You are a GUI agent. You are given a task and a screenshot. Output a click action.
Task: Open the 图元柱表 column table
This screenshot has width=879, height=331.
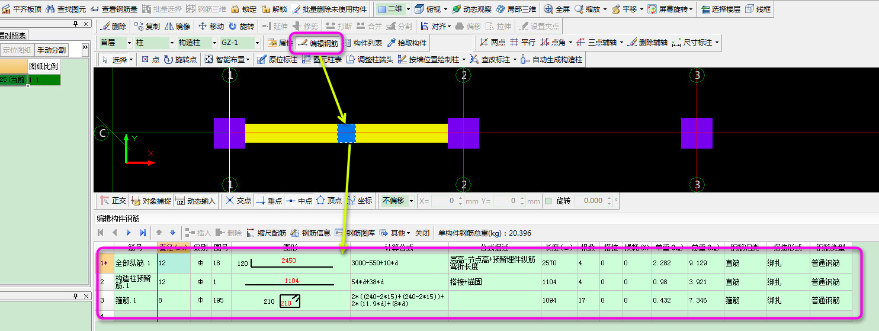click(322, 59)
